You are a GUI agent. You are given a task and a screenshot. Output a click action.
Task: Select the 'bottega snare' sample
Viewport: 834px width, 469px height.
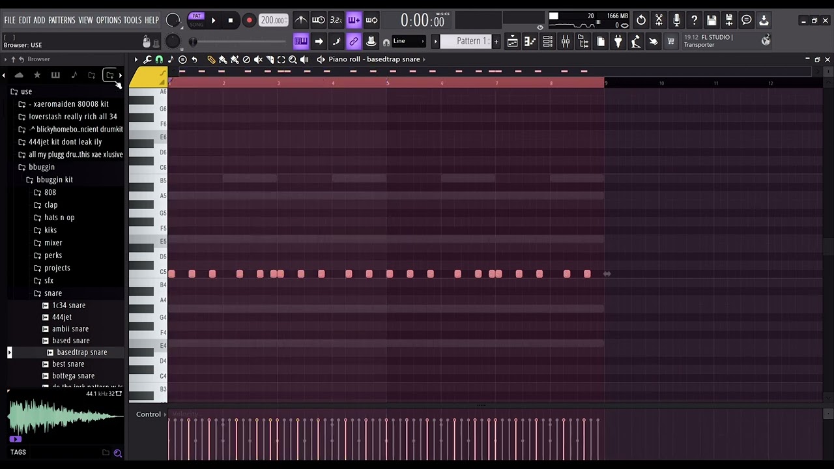pyautogui.click(x=73, y=376)
